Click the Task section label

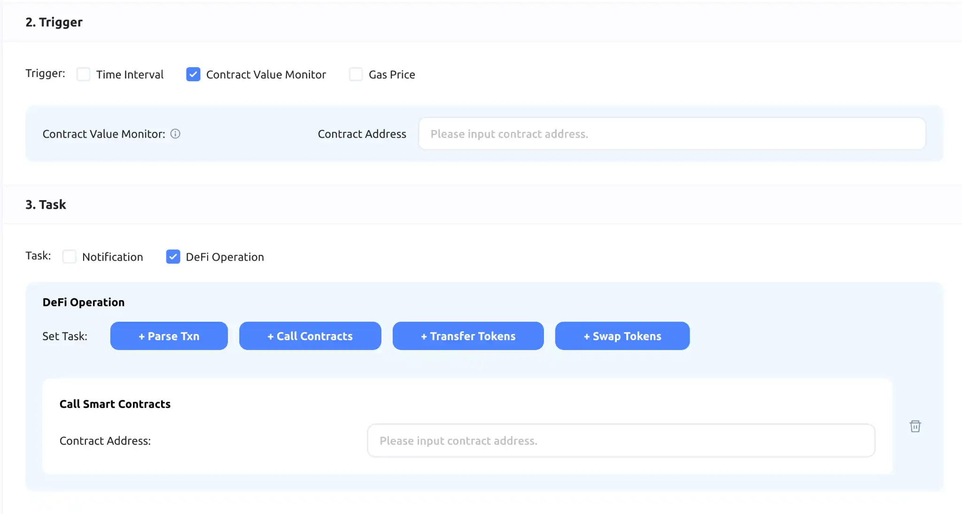click(x=47, y=204)
